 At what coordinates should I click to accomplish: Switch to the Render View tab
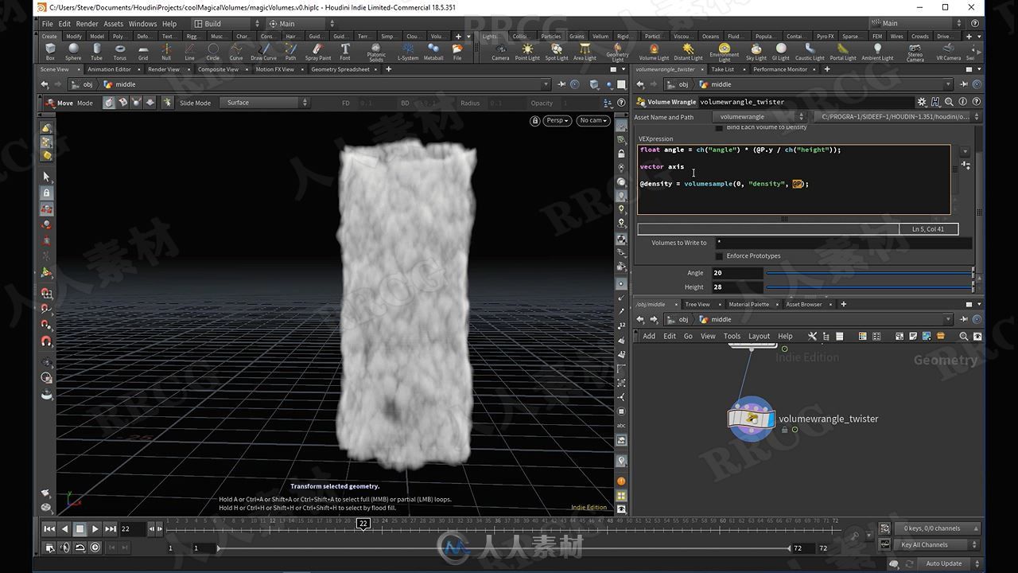(163, 69)
